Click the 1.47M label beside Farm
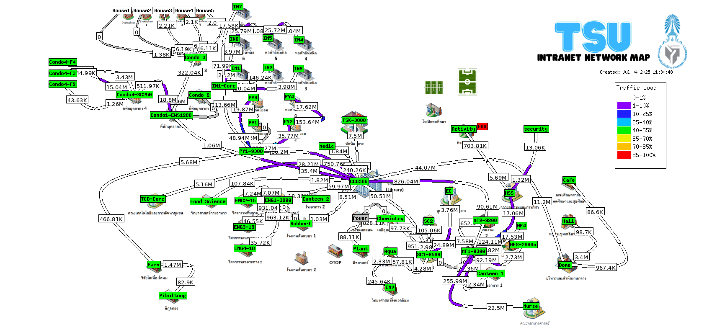 173,265
